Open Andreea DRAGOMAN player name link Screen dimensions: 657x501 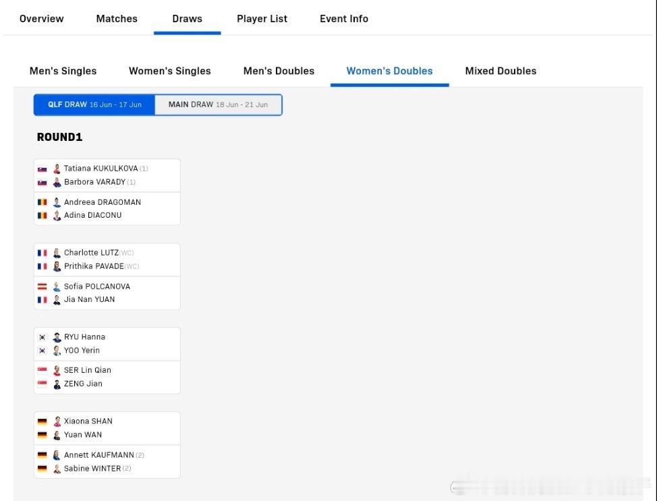pos(103,202)
